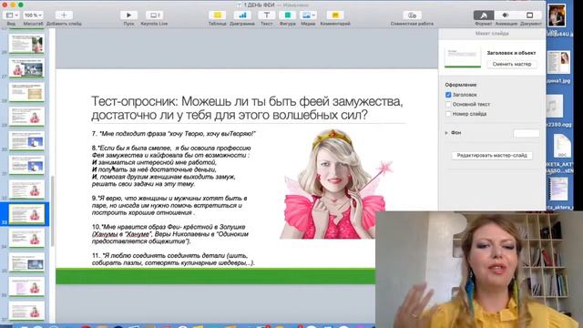Click the Keynote Live toolbar icon
This screenshot has height=328, width=583.
click(154, 15)
